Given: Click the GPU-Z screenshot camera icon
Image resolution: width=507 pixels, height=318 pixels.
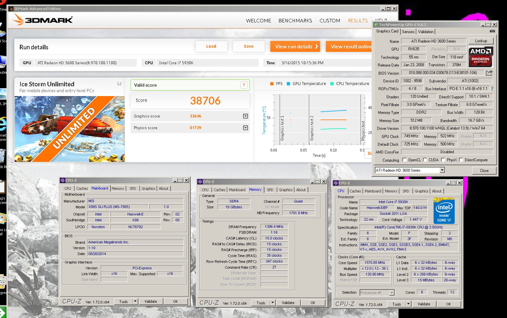Looking at the screenshot, I should [x=492, y=31].
